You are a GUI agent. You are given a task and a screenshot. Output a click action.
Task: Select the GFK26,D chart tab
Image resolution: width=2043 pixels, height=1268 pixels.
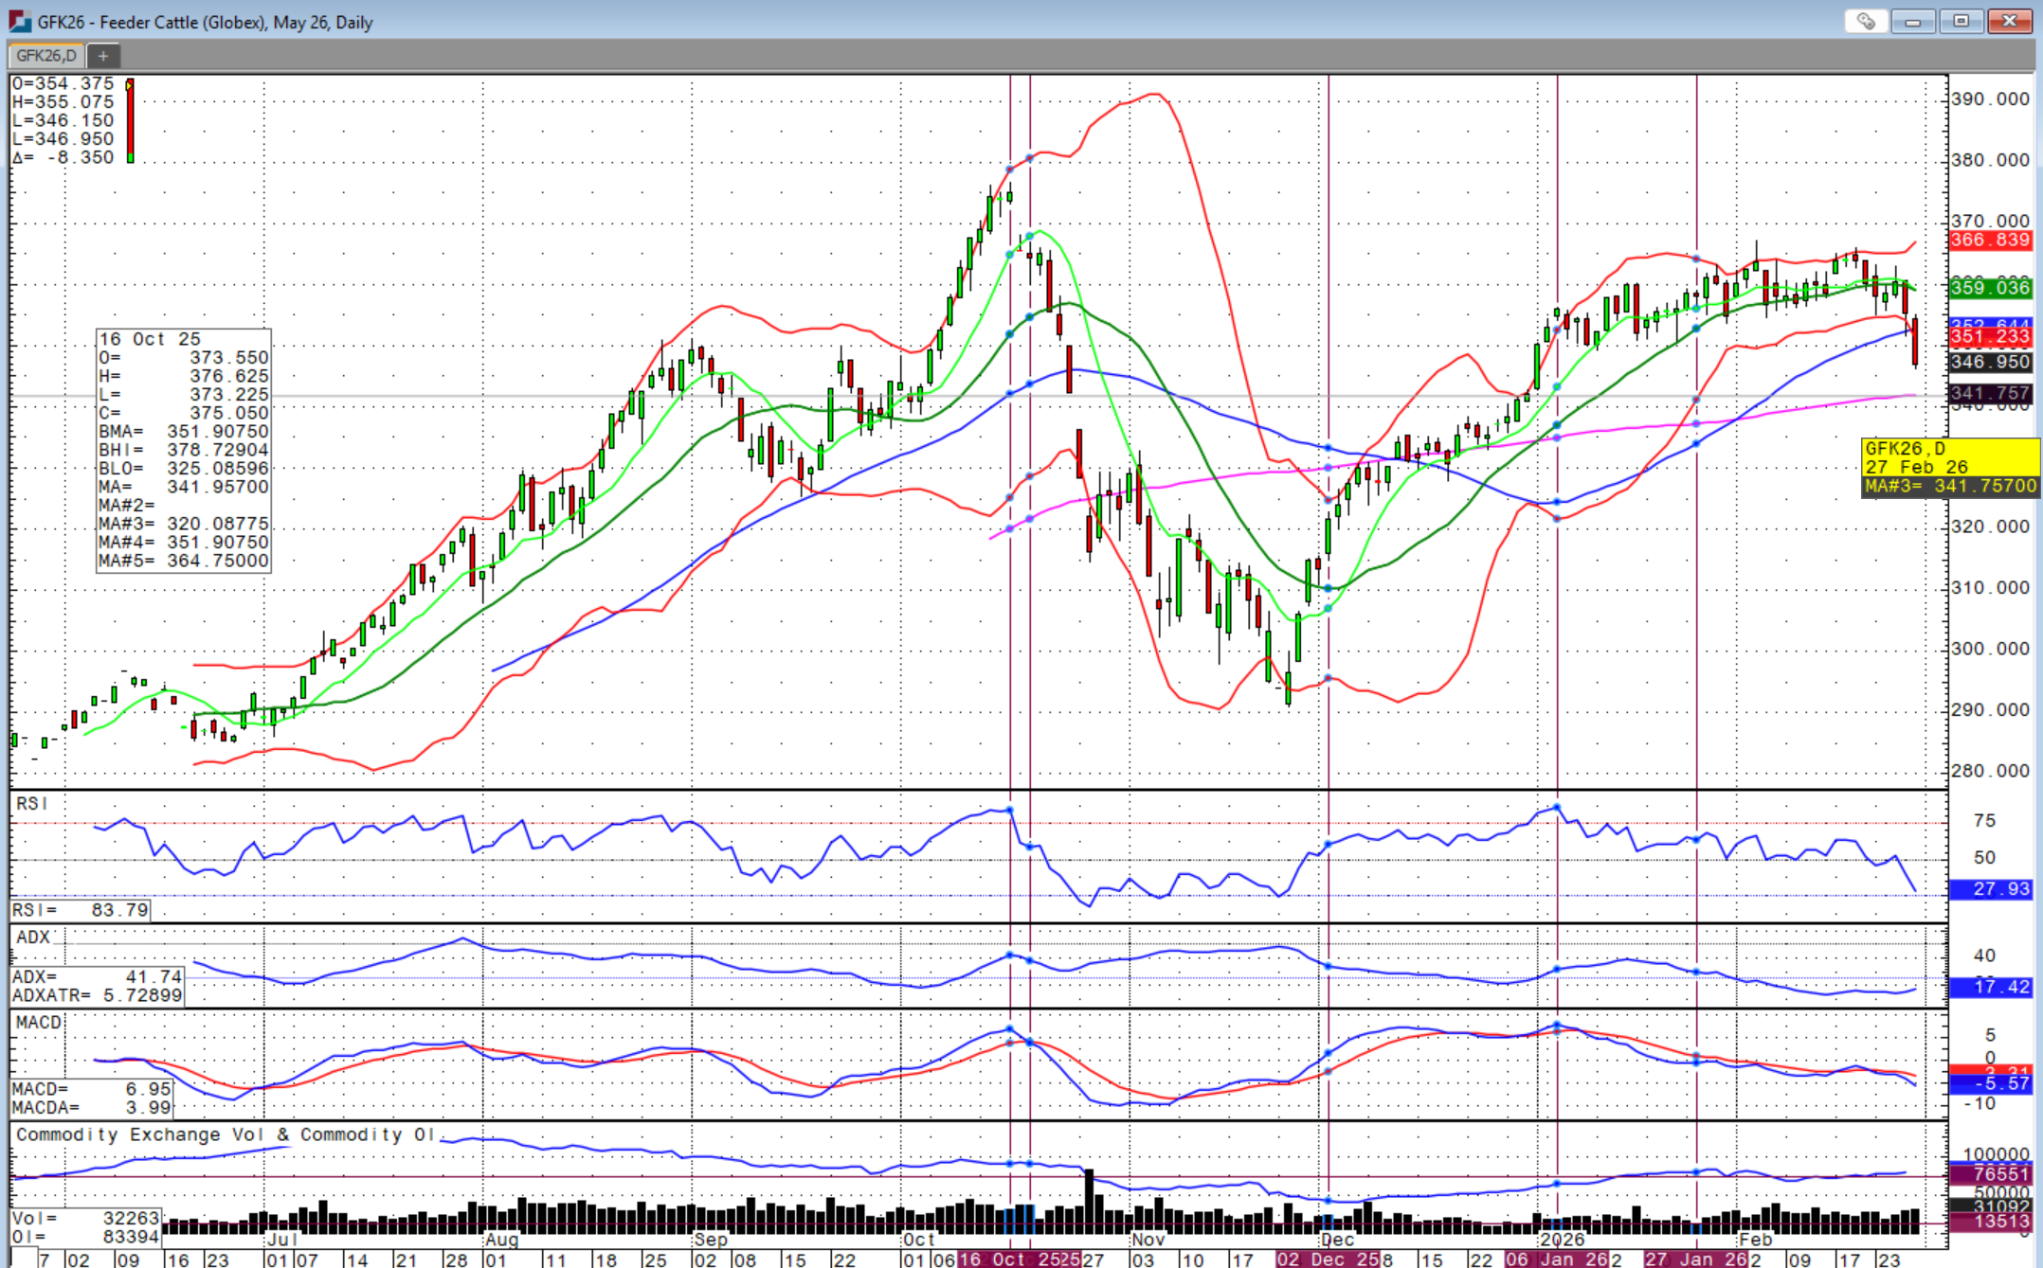click(45, 56)
